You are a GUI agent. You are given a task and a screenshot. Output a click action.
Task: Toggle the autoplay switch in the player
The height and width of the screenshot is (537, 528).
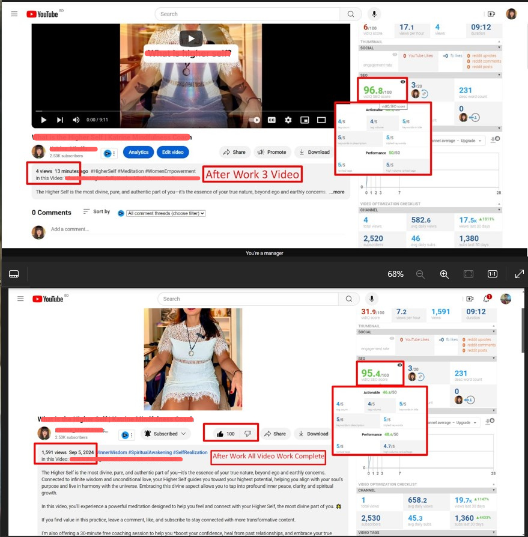click(255, 120)
